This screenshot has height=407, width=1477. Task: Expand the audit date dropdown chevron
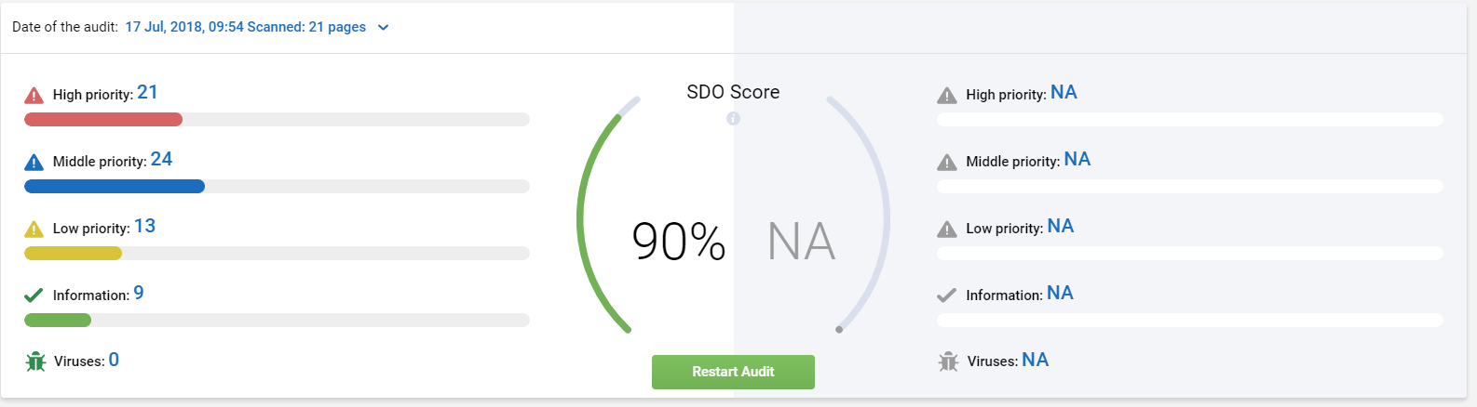(383, 28)
